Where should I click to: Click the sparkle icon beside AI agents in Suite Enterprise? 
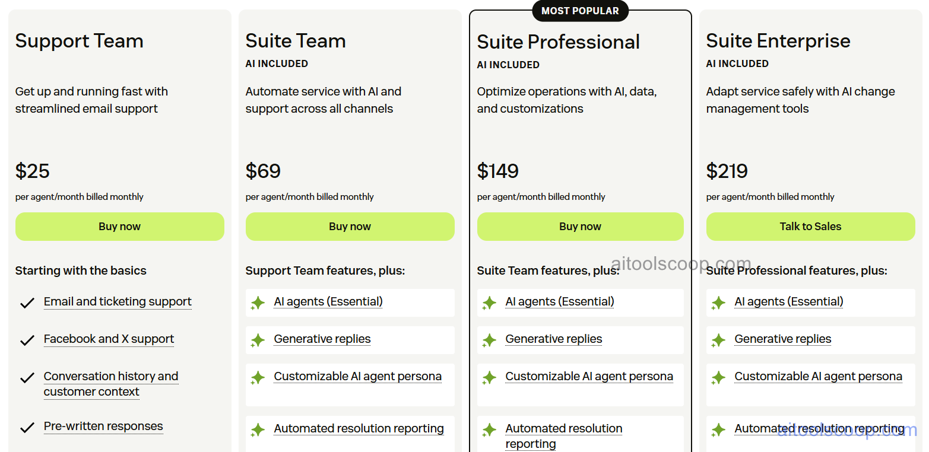point(718,303)
